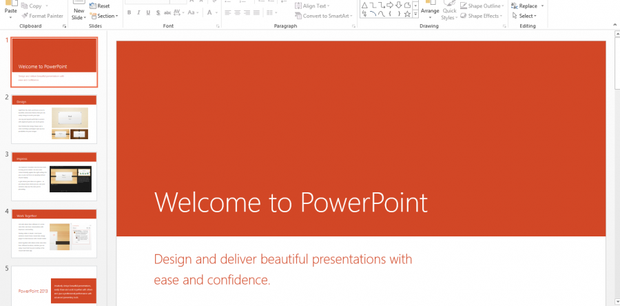
Task: Open the Section dropdown
Action: 105,16
